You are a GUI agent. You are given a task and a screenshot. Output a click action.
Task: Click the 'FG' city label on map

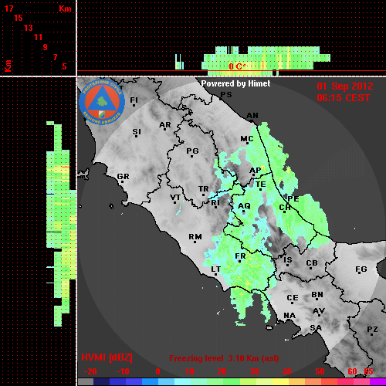click(361, 269)
